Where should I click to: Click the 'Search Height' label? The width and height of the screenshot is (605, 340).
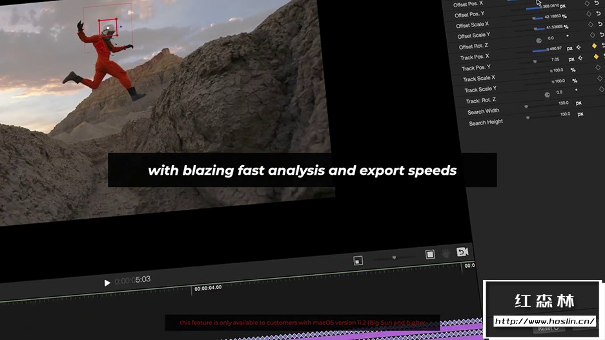click(x=486, y=123)
